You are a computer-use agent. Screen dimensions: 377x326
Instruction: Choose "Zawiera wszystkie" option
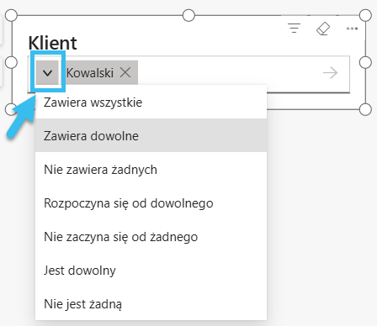[151, 103]
